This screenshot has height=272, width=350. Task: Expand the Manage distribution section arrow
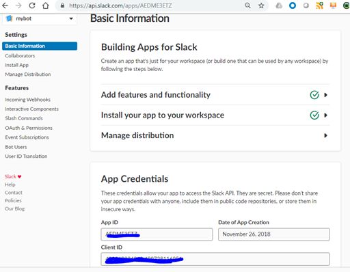pos(326,135)
